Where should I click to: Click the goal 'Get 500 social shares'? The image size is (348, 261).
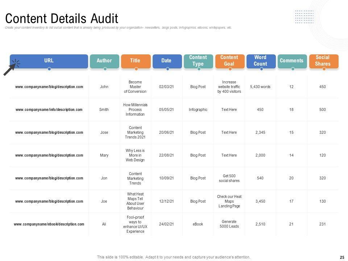[229, 178]
